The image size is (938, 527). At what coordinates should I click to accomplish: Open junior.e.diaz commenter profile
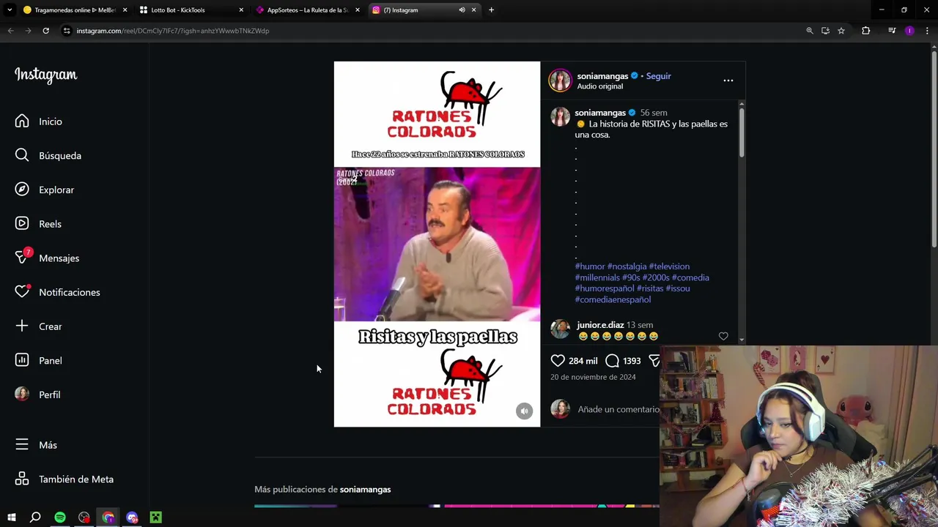(x=600, y=325)
